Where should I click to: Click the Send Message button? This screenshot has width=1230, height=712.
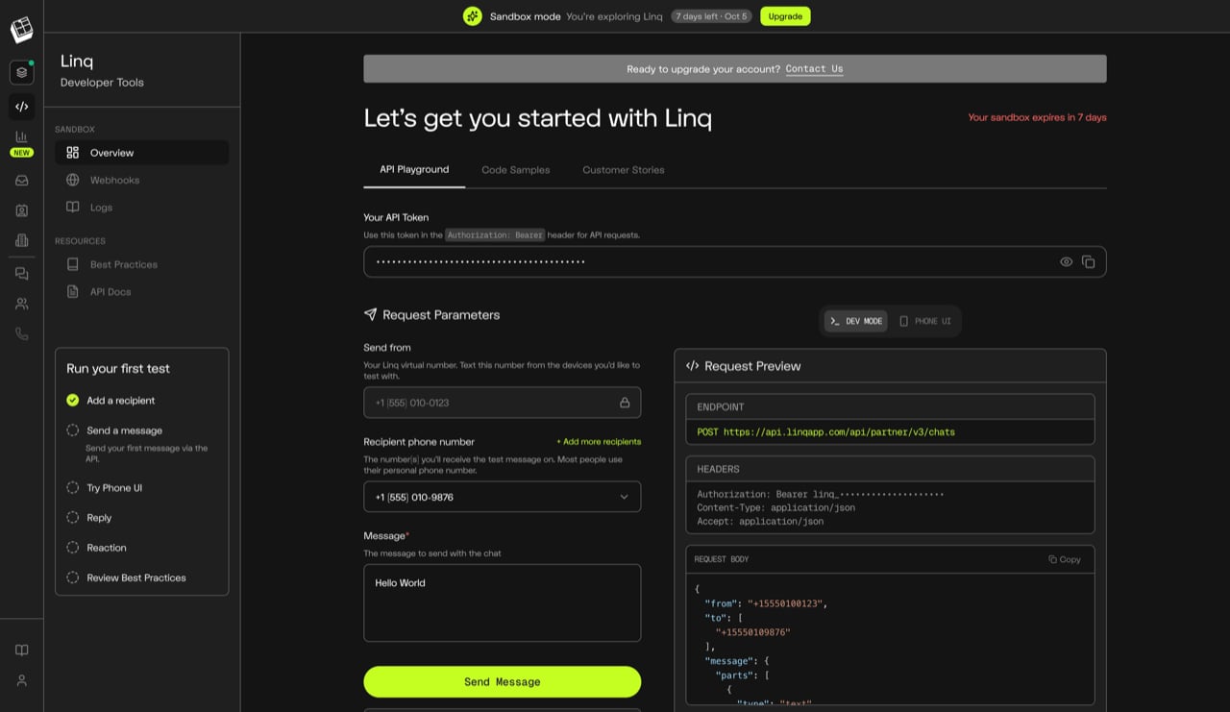(x=502, y=681)
